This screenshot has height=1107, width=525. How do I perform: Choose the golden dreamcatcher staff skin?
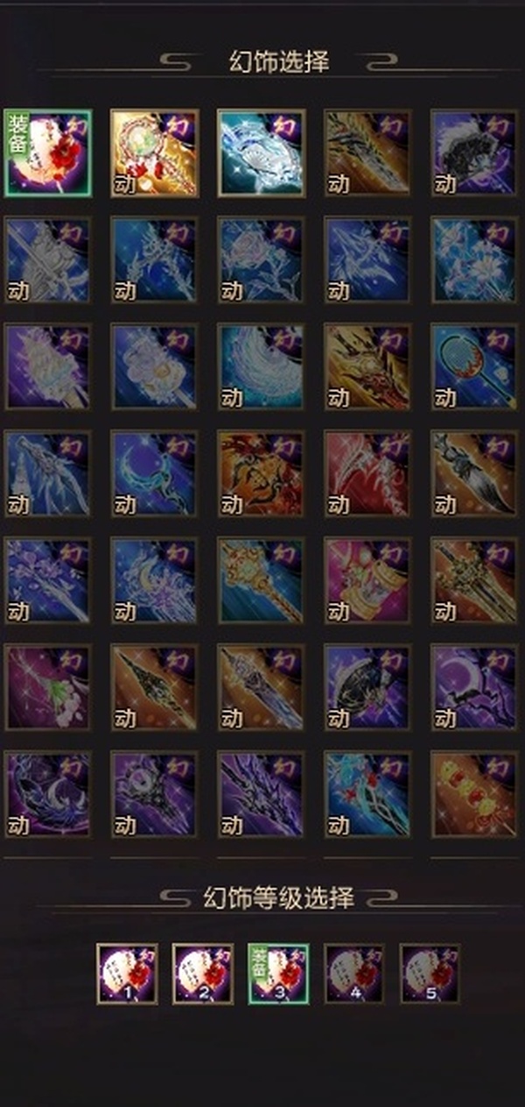pos(155,153)
